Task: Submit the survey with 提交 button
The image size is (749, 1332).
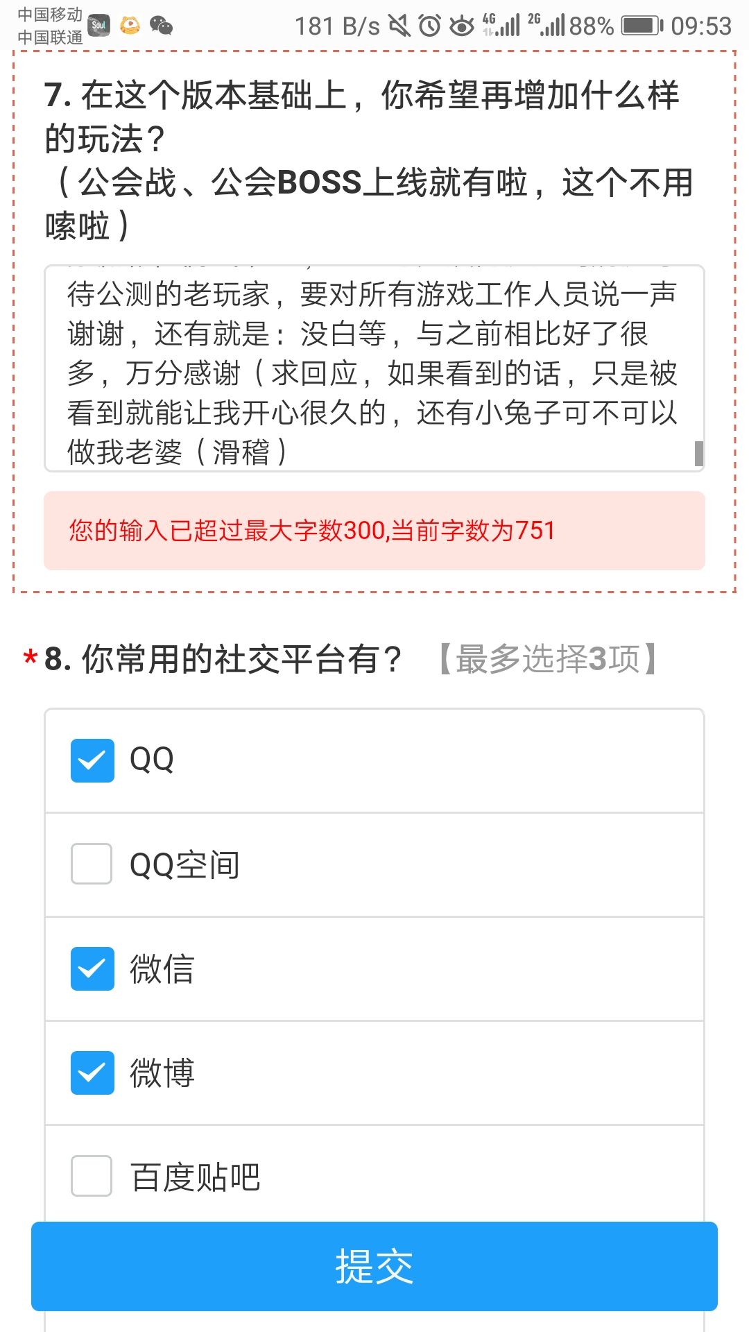Action: [x=374, y=1266]
